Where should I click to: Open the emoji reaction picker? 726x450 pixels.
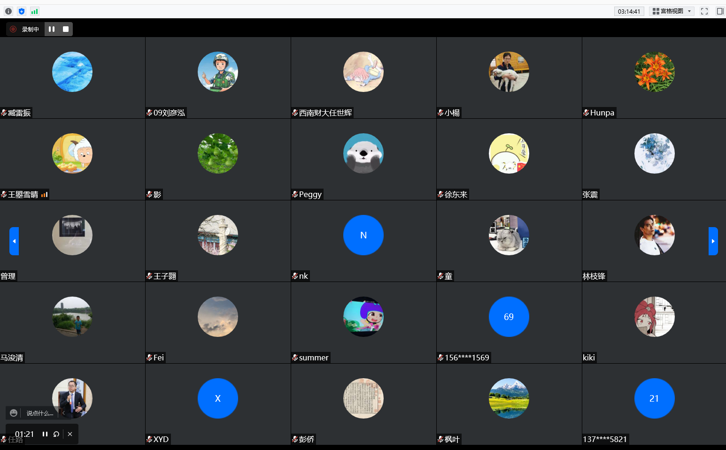click(14, 413)
